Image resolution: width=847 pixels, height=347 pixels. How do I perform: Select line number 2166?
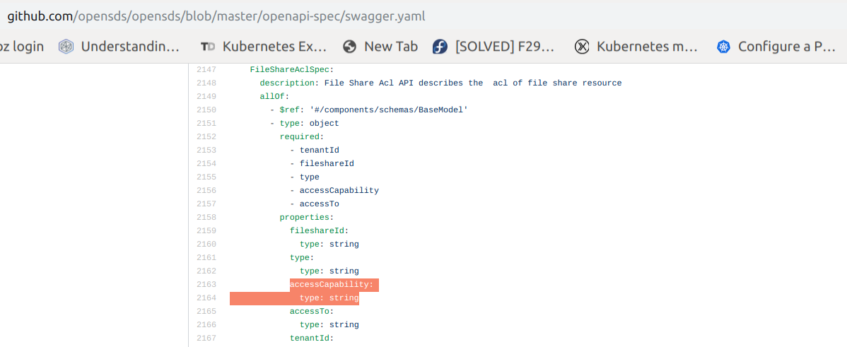click(x=206, y=325)
